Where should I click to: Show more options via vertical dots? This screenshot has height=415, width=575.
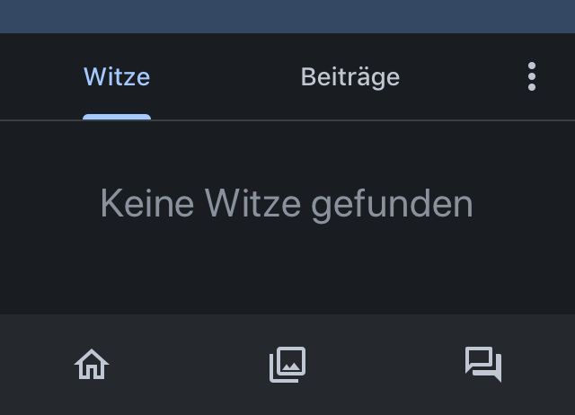click(x=532, y=77)
